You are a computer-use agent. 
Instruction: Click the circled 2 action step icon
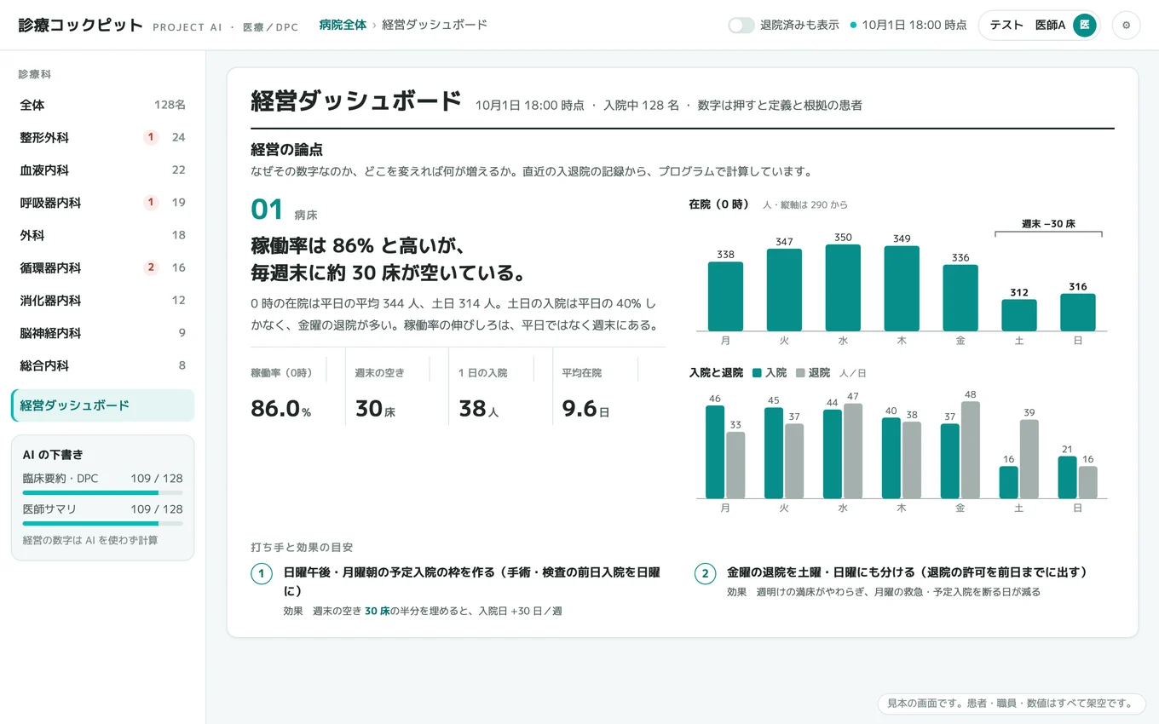705,573
